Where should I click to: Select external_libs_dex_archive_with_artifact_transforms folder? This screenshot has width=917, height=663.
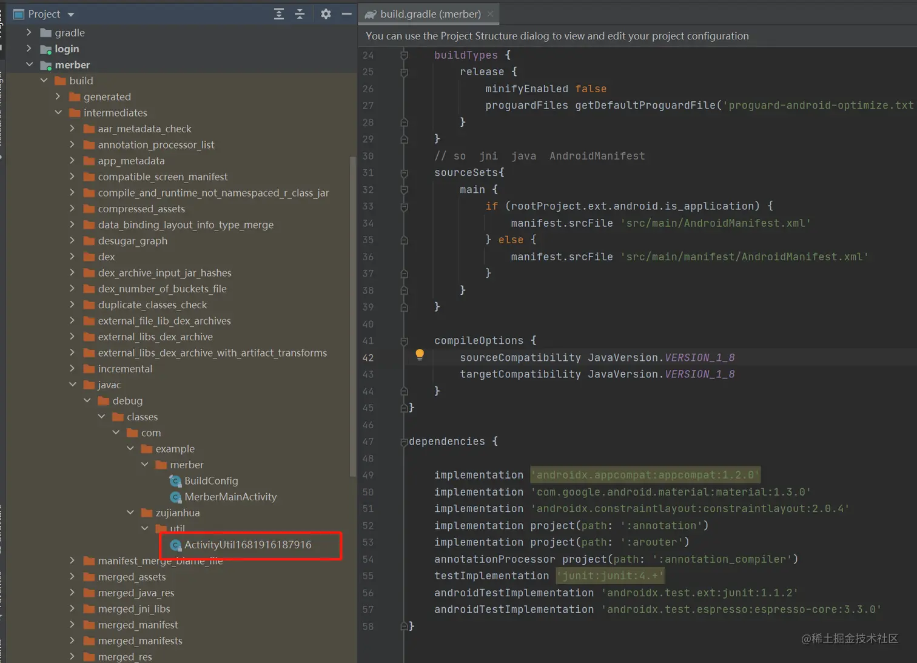point(212,353)
